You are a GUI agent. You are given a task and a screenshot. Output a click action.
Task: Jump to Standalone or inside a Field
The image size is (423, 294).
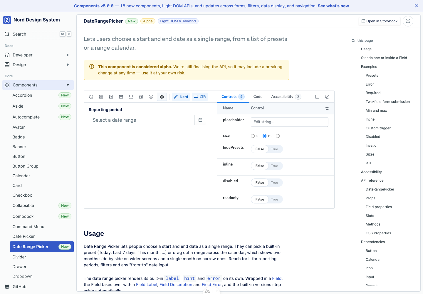384,58
